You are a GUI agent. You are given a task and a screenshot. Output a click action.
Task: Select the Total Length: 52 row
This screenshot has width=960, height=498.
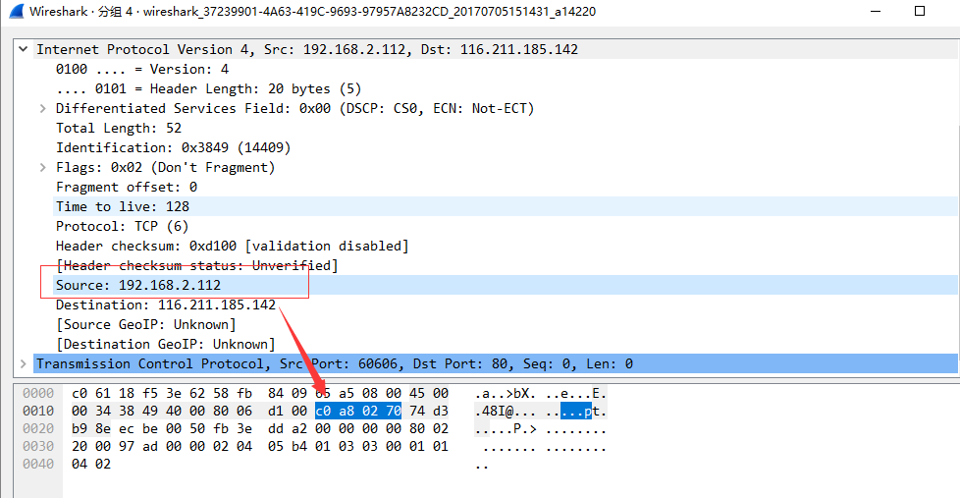tap(119, 128)
